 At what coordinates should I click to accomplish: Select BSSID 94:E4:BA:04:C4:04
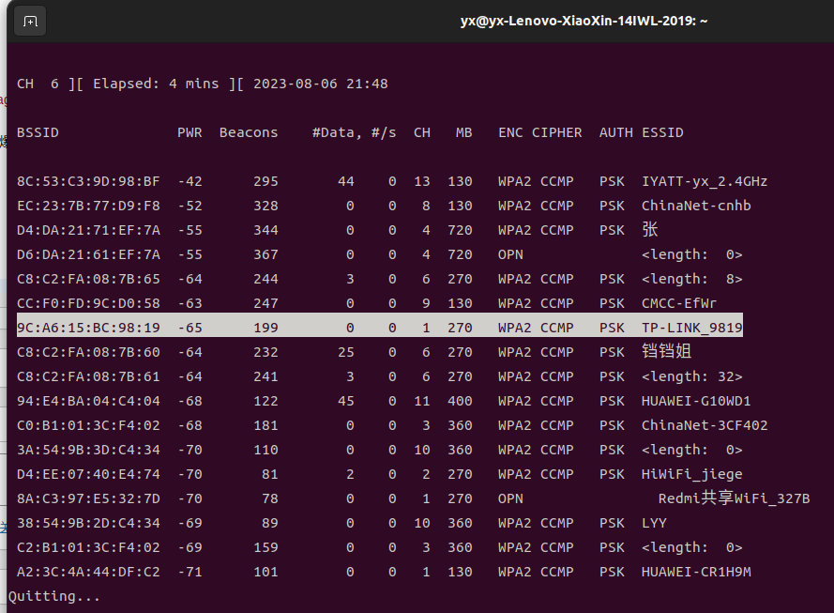(88, 401)
